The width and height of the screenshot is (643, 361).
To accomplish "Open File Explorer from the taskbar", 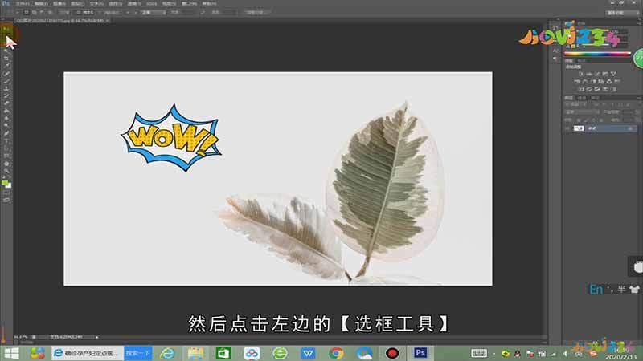I will click(195, 353).
